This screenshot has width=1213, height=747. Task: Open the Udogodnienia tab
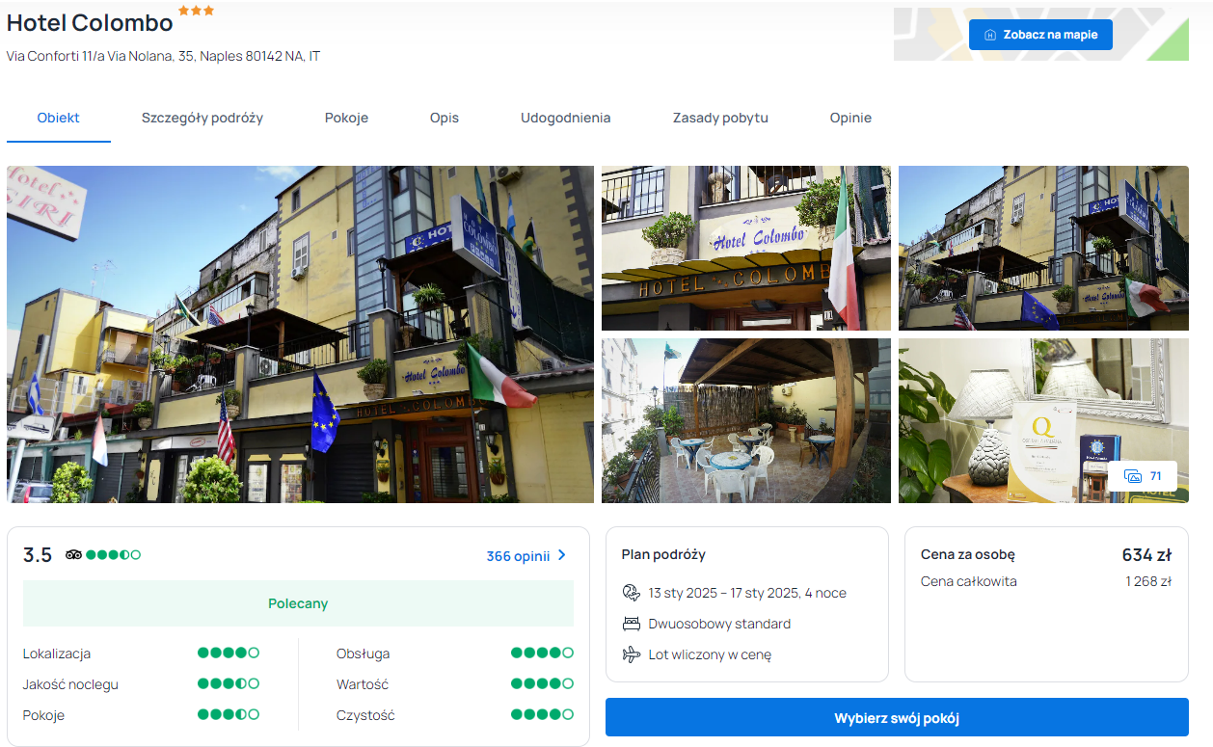coord(566,118)
